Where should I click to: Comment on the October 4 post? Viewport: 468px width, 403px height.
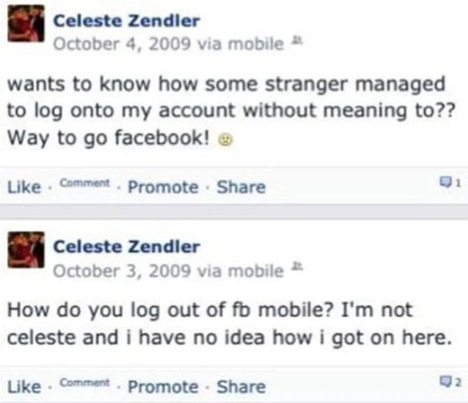coord(85,184)
